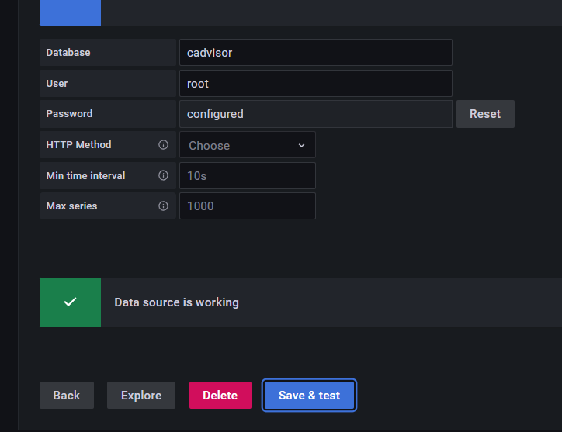Click the HTTP Method dropdown chevron
This screenshot has width=562, height=432.
(301, 146)
